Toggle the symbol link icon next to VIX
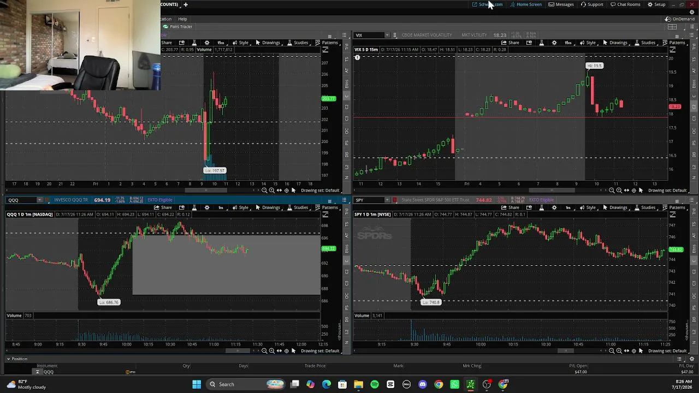699x393 pixels. pyautogui.click(x=395, y=35)
